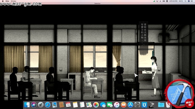Click the date and time 00:15
This screenshot has width=195, height=109.
[176, 1]
